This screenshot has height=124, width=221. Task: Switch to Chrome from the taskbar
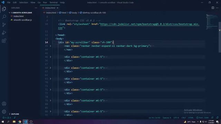click(20, 122)
